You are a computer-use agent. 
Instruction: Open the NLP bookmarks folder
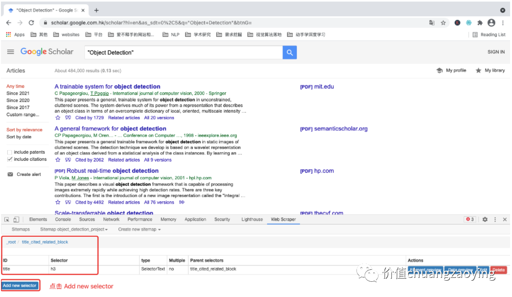click(171, 34)
